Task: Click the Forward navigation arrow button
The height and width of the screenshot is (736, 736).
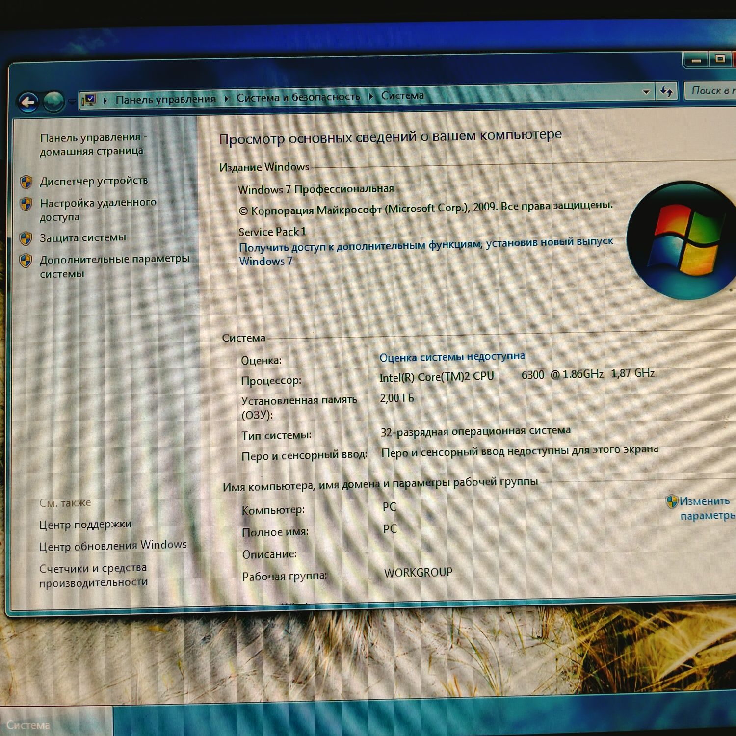Action: pos(53,102)
